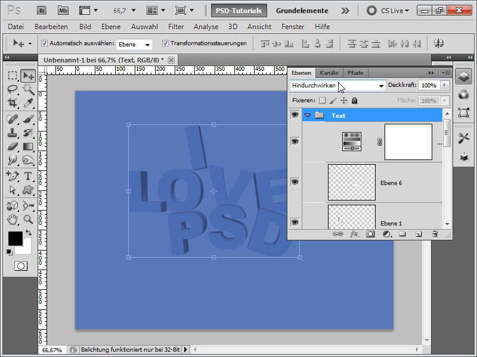Select the Lasso tool

[x=12, y=89]
